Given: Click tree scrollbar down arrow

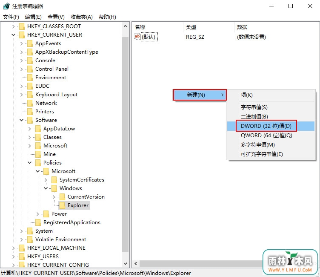Looking at the screenshot, I should [x=125, y=263].
